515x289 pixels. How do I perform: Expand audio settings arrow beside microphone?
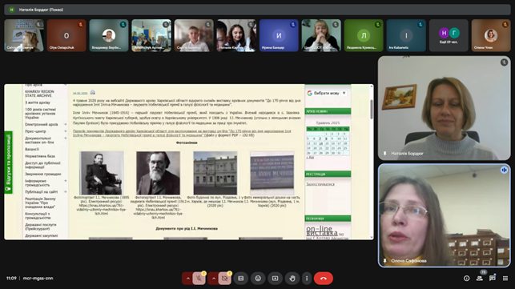tap(188, 279)
